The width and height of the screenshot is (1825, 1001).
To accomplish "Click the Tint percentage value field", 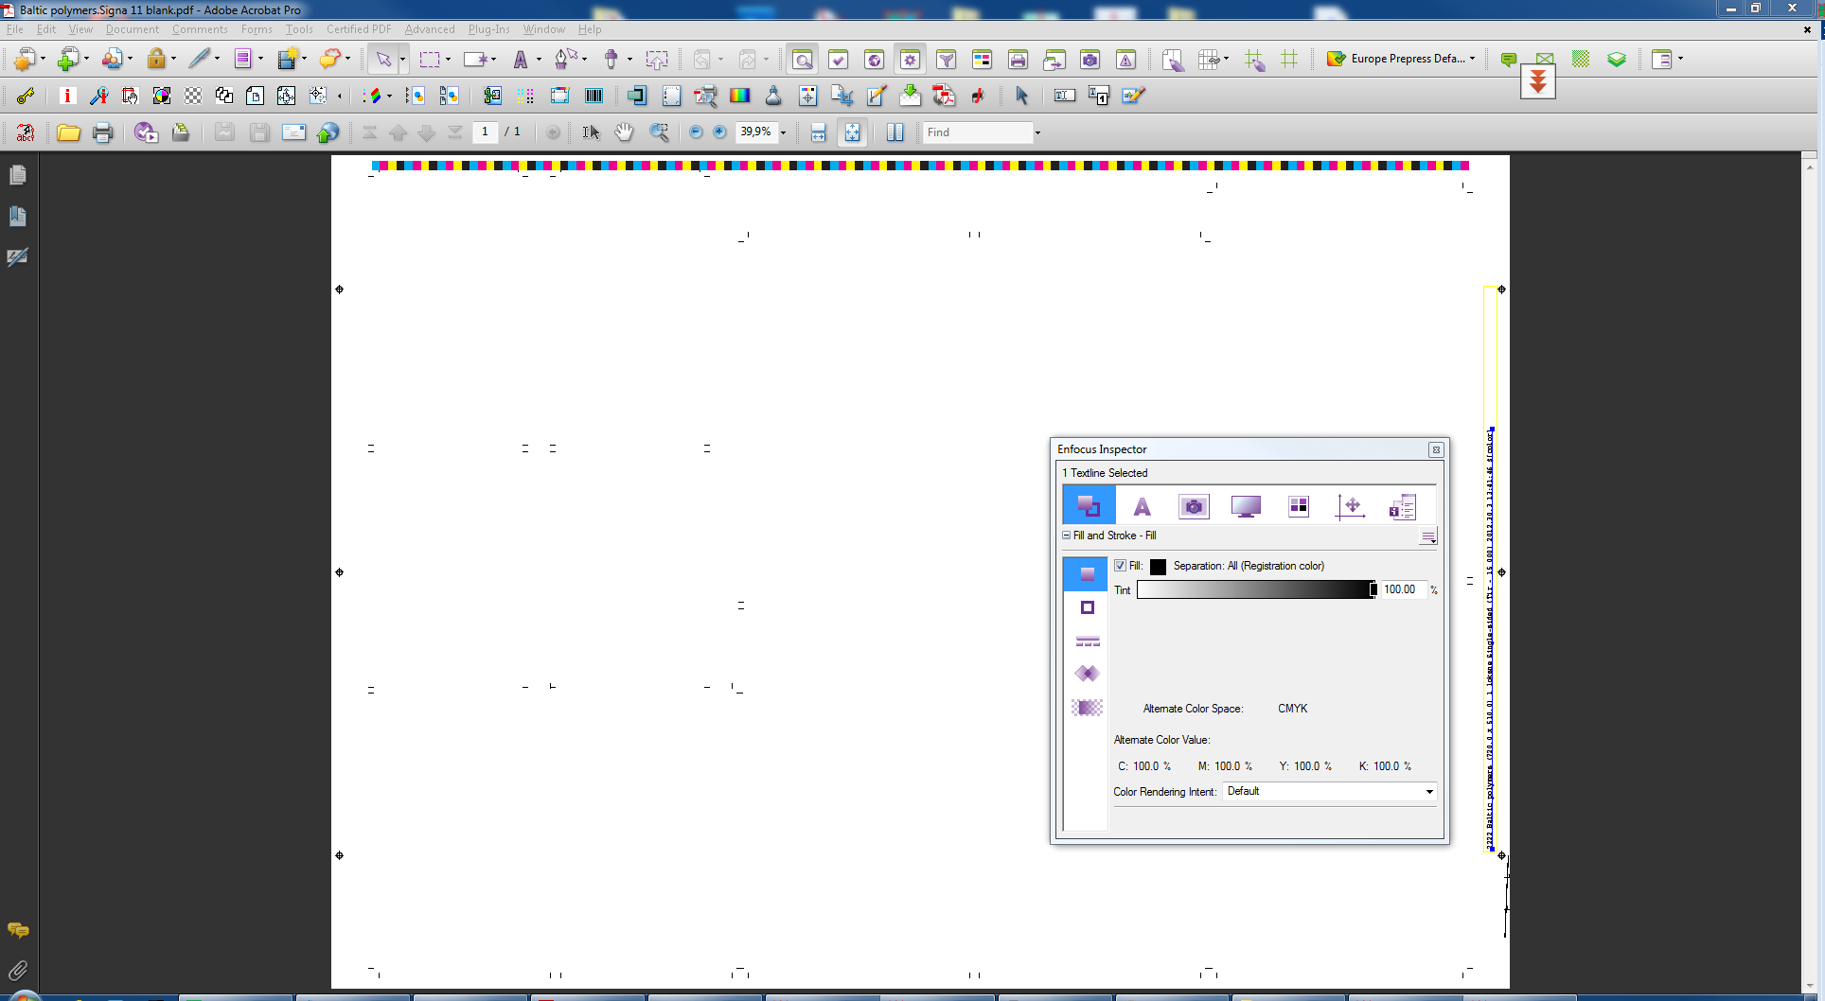I will point(1404,589).
